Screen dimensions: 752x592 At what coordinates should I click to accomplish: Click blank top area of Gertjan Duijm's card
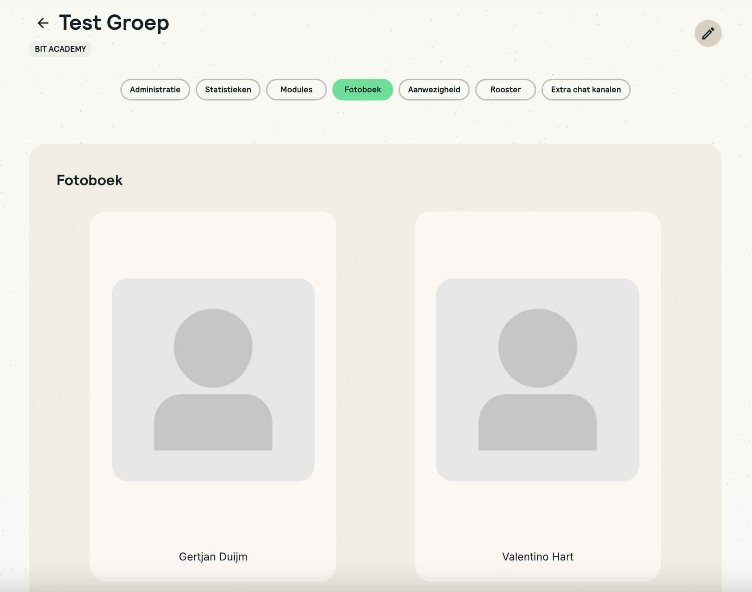point(213,243)
